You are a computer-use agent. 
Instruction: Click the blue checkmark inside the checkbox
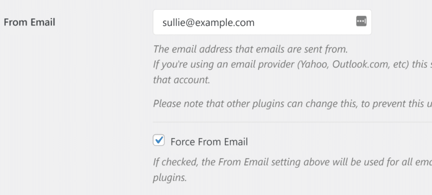(x=159, y=140)
